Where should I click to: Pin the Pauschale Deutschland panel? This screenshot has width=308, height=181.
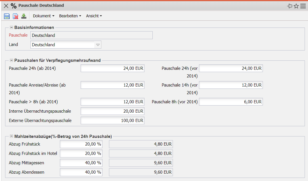[x=290, y=6]
